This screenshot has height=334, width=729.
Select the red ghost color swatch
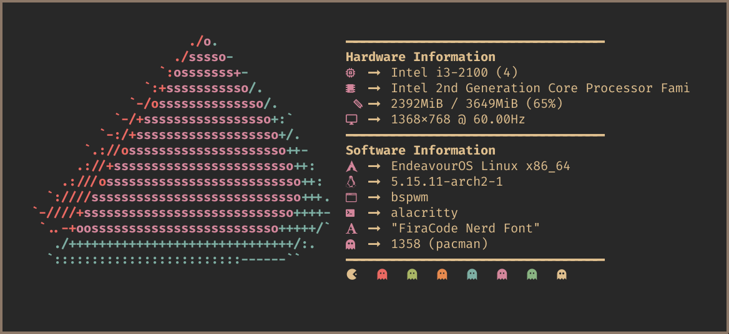[382, 274]
